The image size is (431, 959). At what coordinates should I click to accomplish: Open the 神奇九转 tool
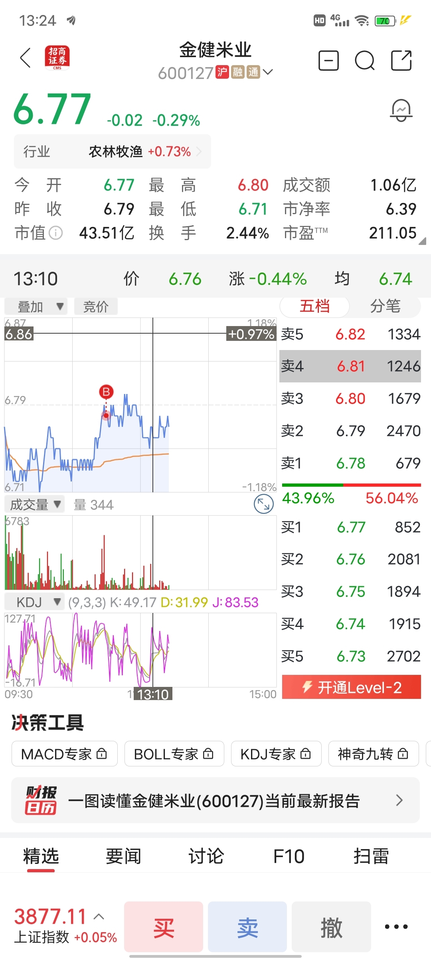coord(374,754)
